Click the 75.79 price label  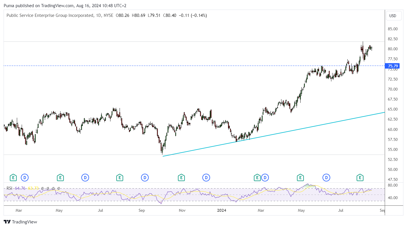tap(393, 66)
